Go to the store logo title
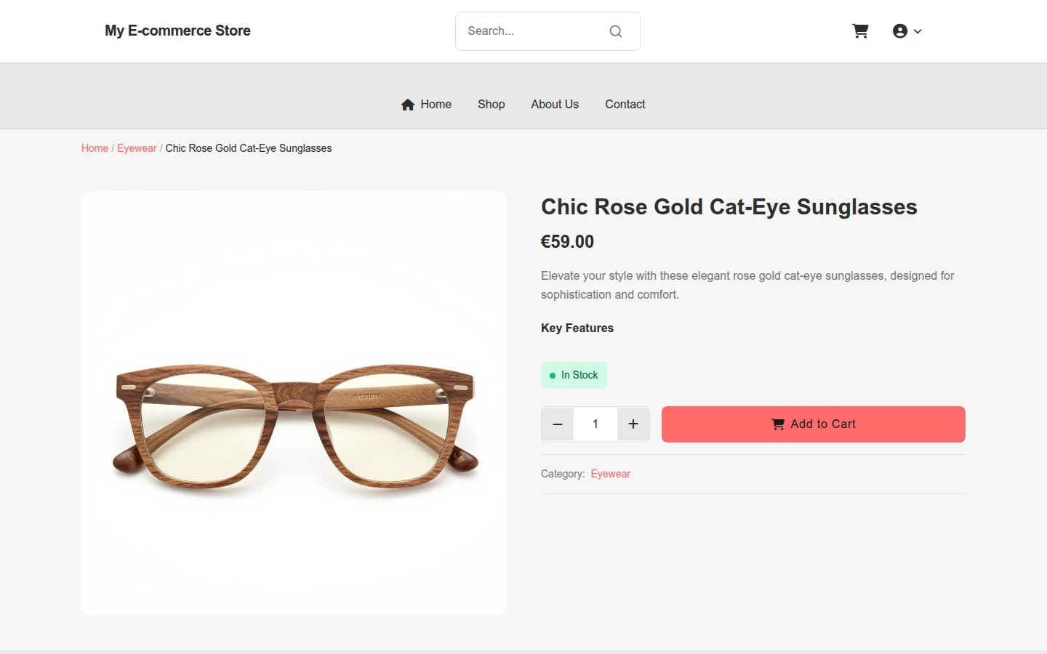The width and height of the screenshot is (1047, 654). point(177,31)
